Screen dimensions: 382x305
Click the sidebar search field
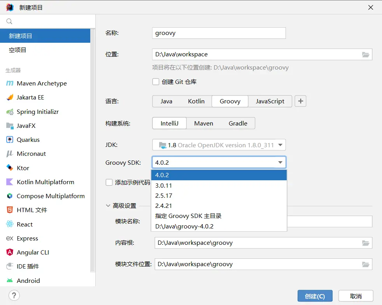tap(47, 21)
